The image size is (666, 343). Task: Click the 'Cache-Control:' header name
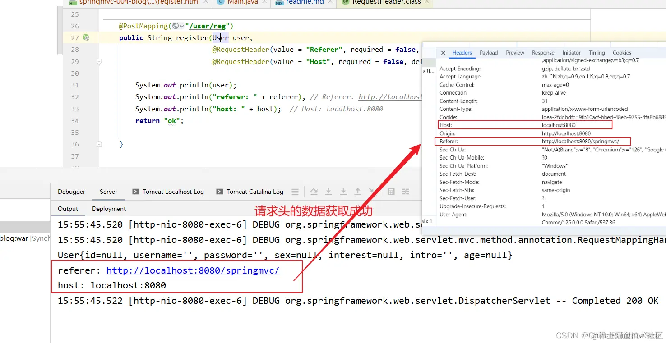[x=456, y=85]
